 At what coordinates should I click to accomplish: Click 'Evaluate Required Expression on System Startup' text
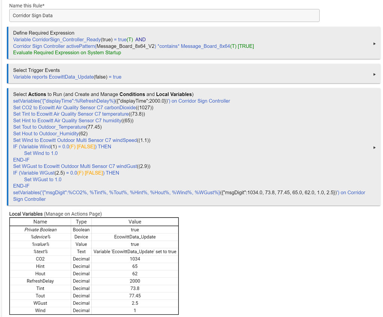click(x=67, y=53)
